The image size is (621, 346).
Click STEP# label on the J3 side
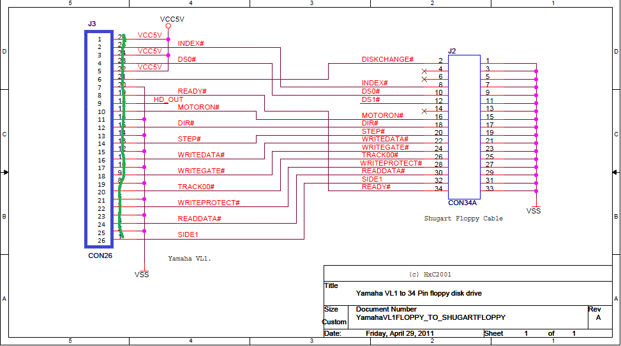(x=190, y=139)
